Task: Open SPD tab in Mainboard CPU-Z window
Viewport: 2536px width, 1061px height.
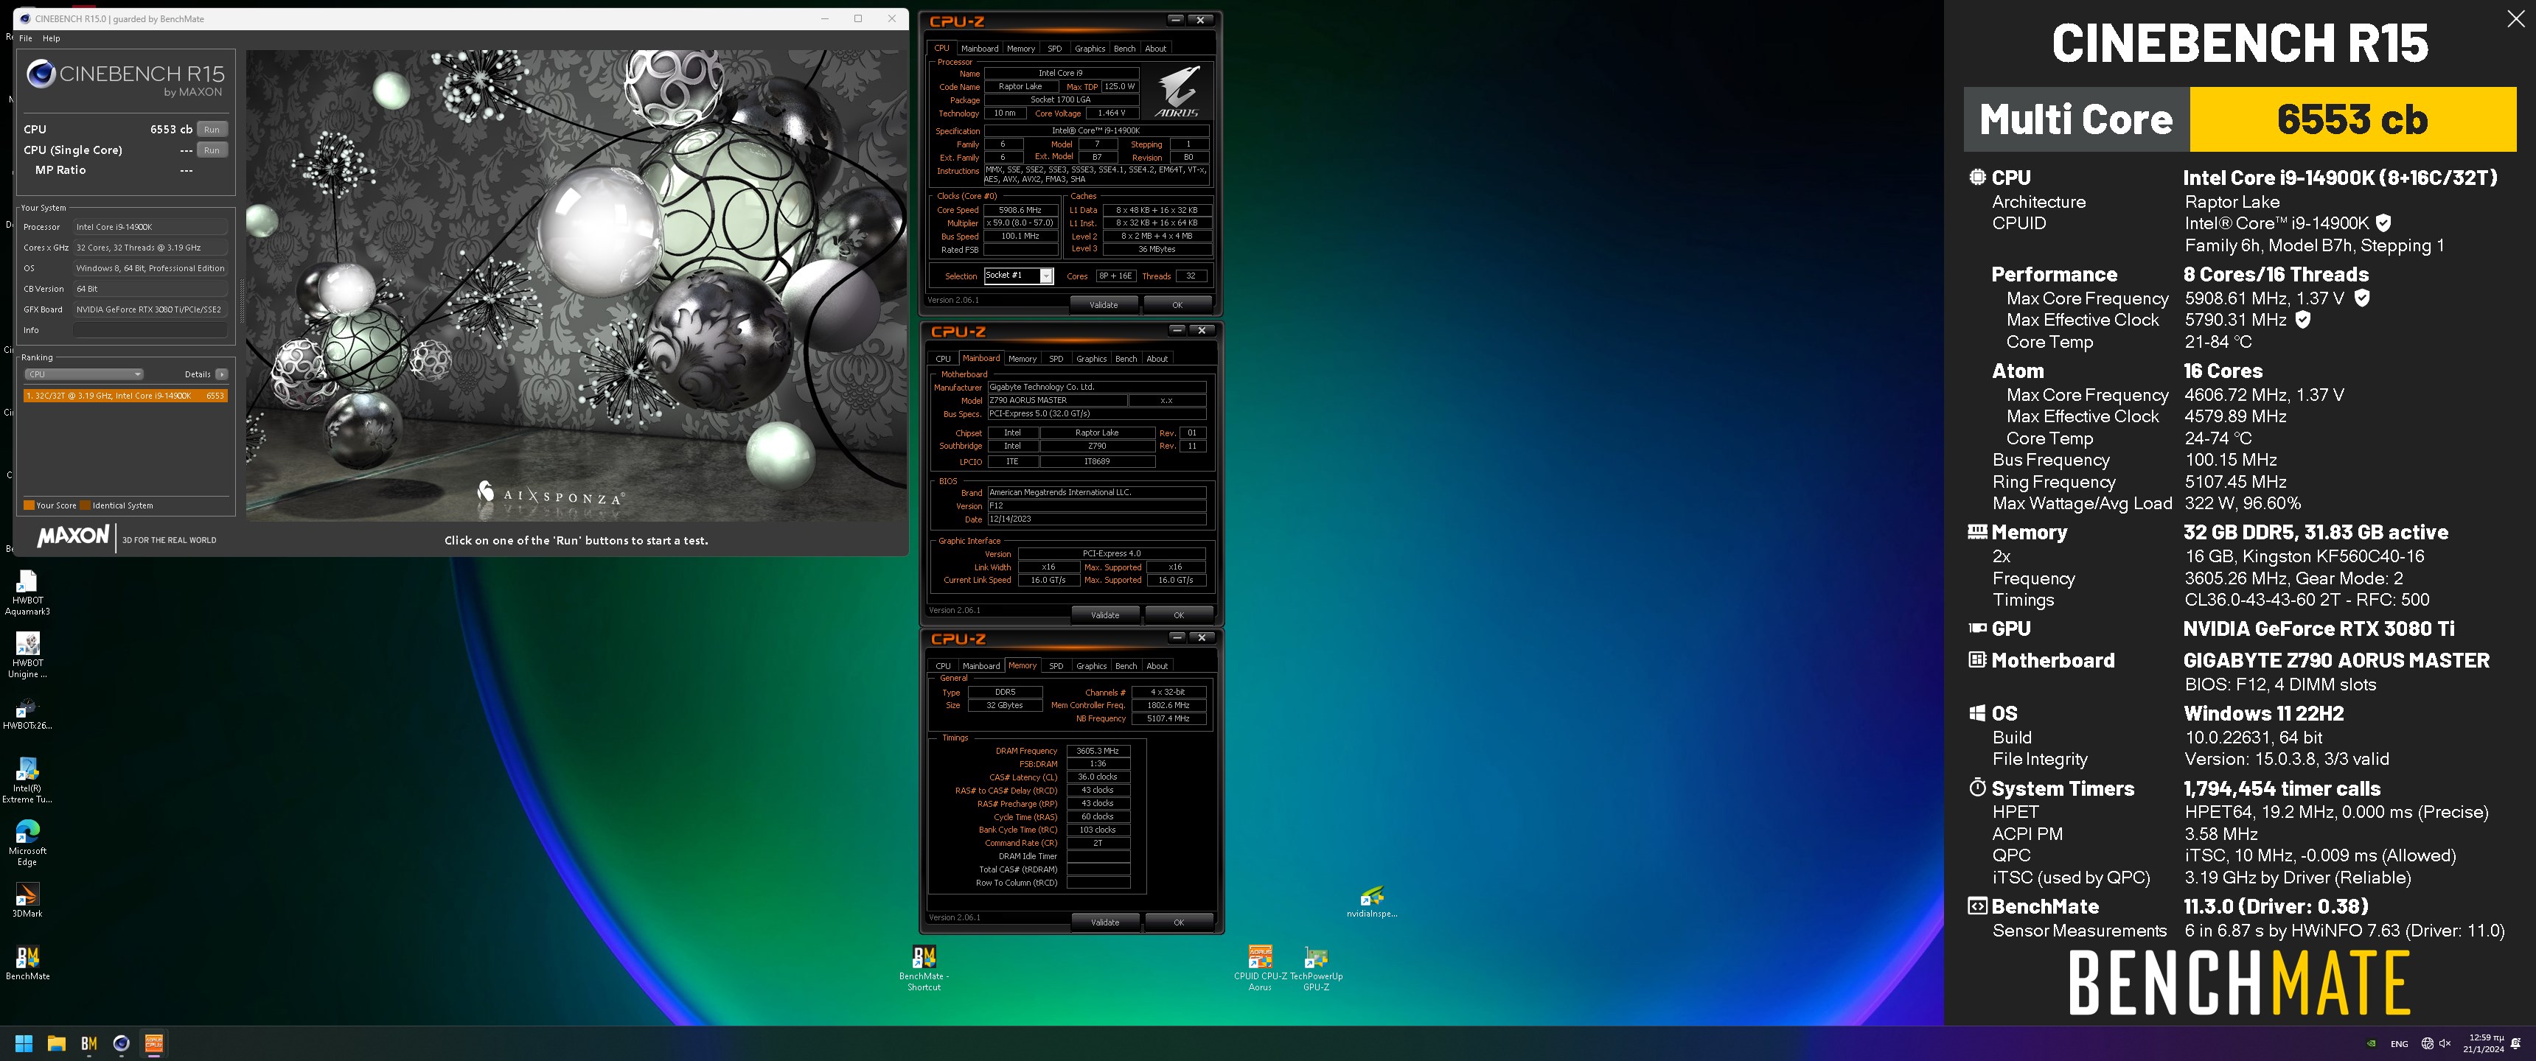Action: click(1056, 360)
